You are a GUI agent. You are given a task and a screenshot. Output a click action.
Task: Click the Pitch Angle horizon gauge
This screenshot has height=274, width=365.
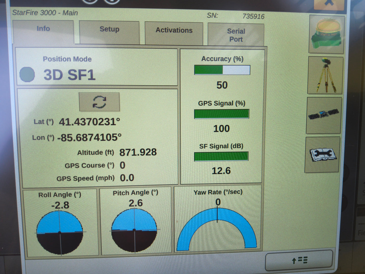134,230
